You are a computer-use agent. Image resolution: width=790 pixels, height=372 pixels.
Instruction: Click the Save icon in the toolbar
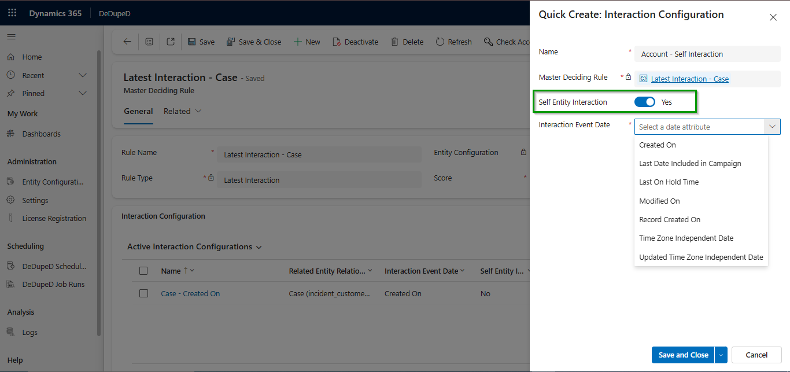click(192, 42)
